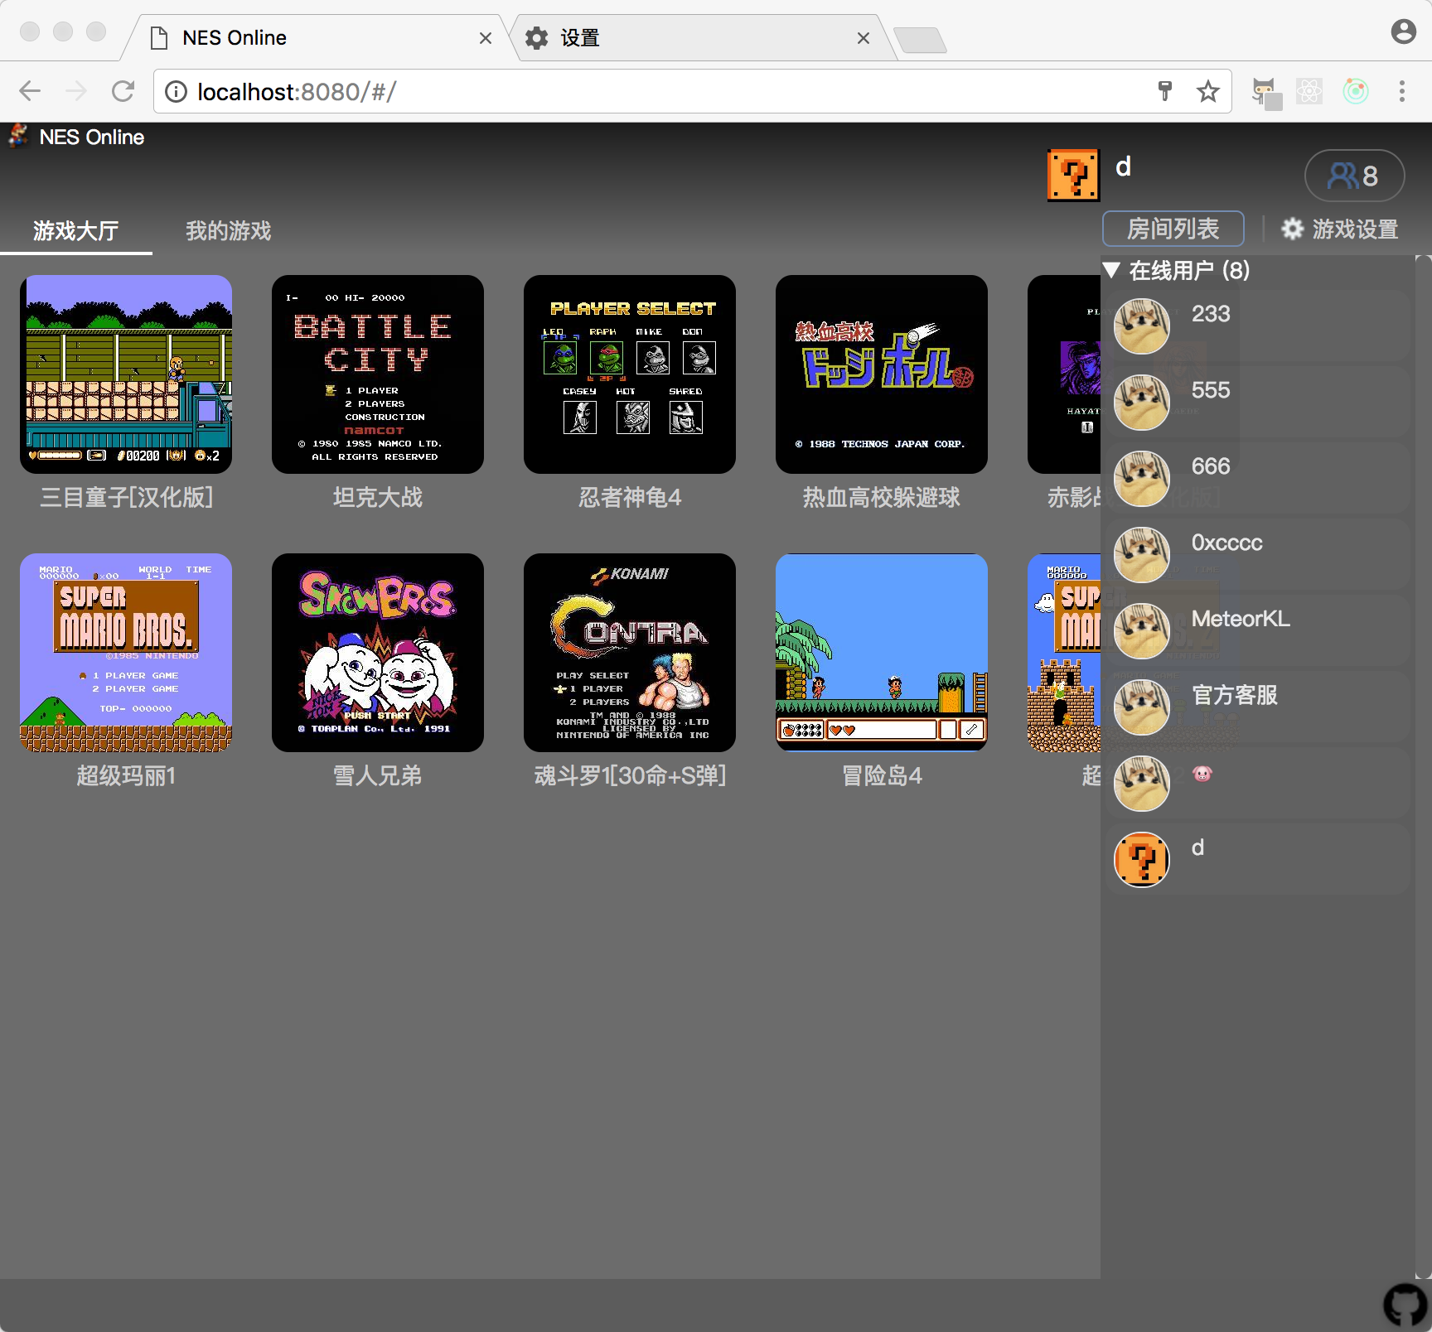Select the NES Online browser tab
Image resolution: width=1432 pixels, height=1332 pixels.
pos(315,38)
